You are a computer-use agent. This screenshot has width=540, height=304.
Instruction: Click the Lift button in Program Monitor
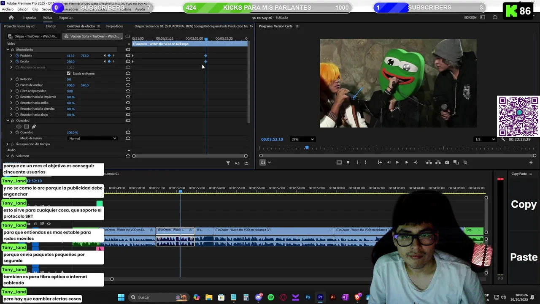[429, 162]
